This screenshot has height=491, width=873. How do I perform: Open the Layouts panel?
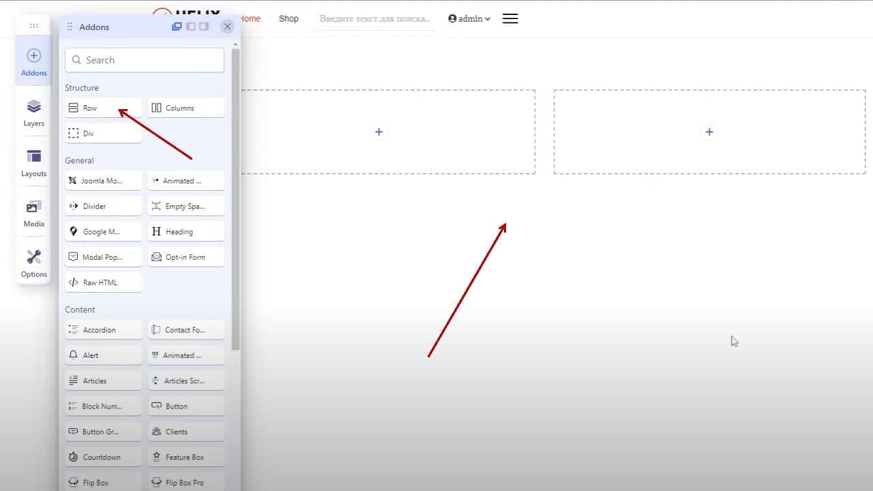pos(33,164)
